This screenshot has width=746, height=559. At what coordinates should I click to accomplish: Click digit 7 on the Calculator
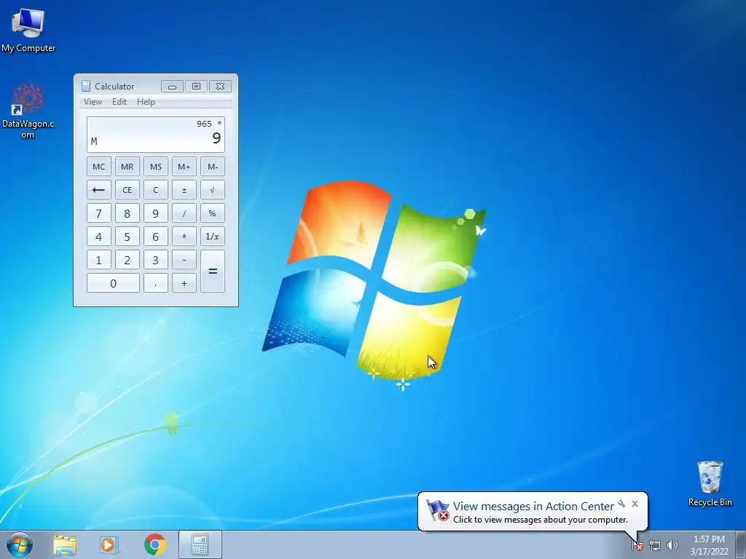pos(99,213)
